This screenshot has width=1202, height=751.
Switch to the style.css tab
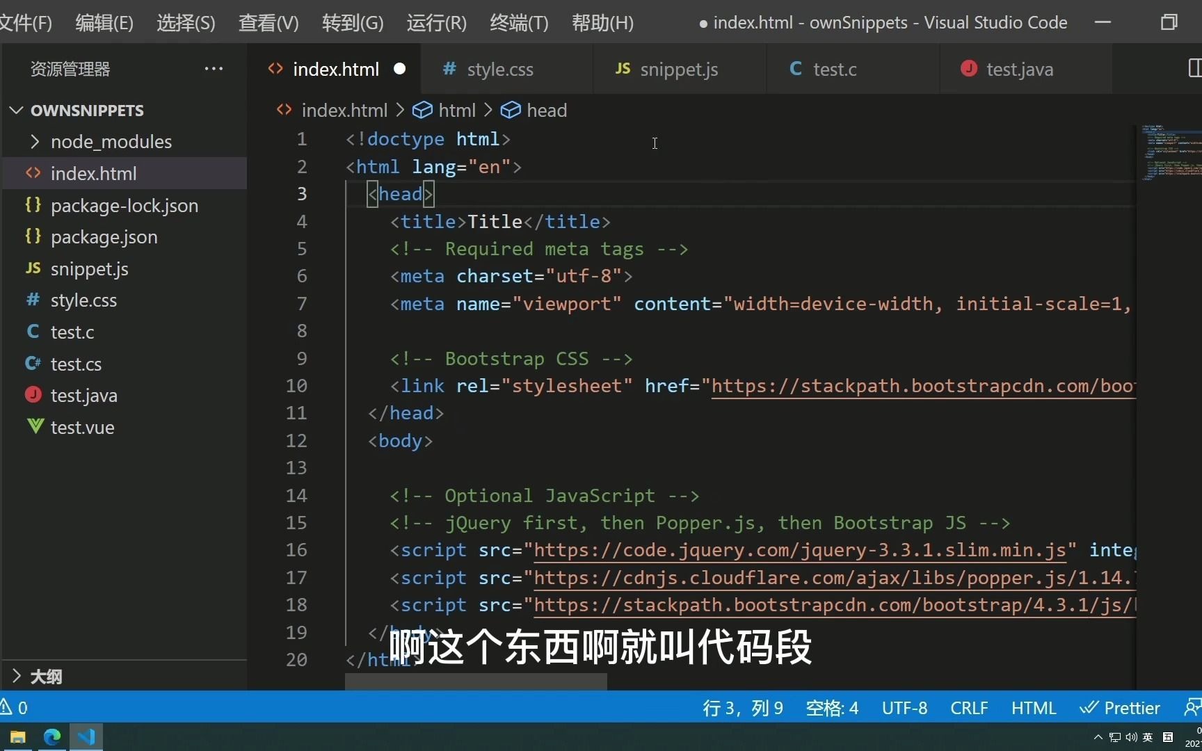point(506,69)
